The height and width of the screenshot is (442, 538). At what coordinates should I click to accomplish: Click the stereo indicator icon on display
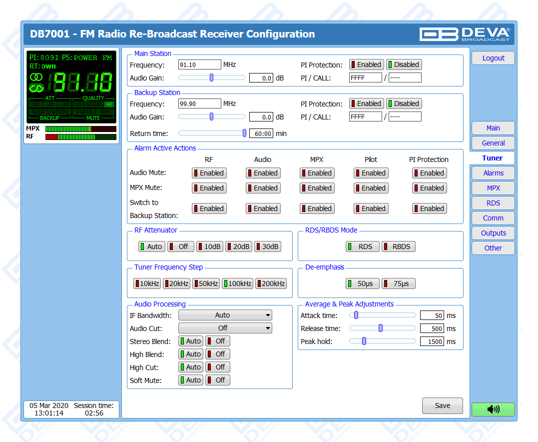[x=36, y=77]
